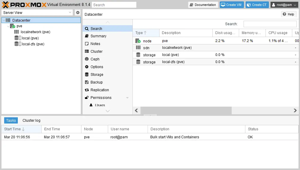Viewport: 300px width, 170px height.
Task: Click the storage icon in local-zfs row
Action: [138, 62]
